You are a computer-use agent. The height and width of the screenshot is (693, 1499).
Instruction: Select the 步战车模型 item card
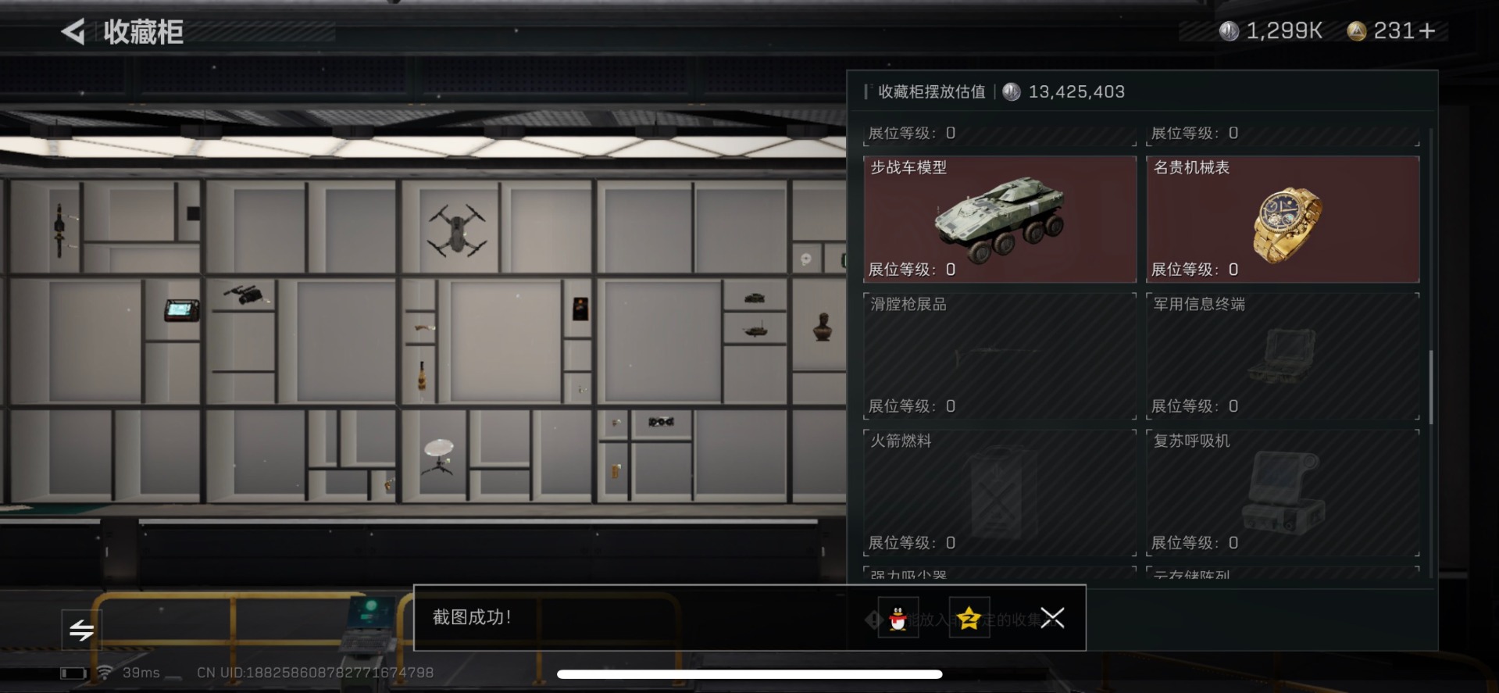(1000, 220)
